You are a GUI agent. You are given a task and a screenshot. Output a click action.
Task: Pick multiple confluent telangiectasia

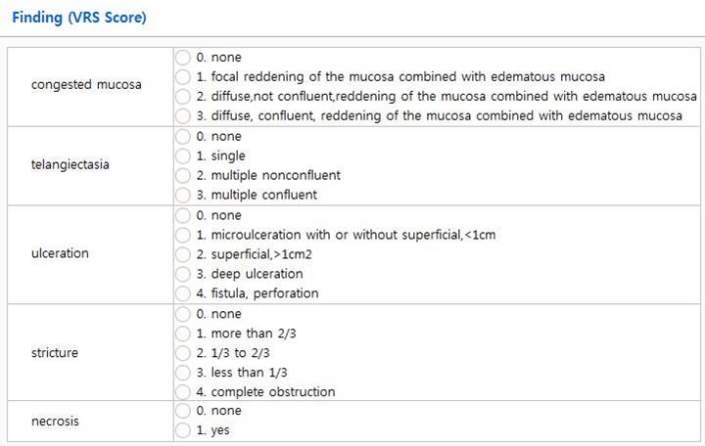(183, 195)
